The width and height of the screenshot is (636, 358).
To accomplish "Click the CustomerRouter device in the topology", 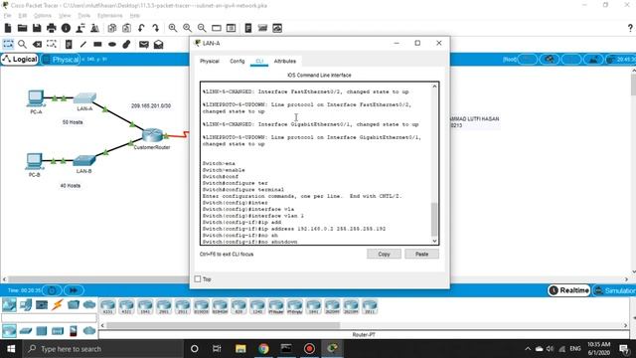I will point(152,135).
